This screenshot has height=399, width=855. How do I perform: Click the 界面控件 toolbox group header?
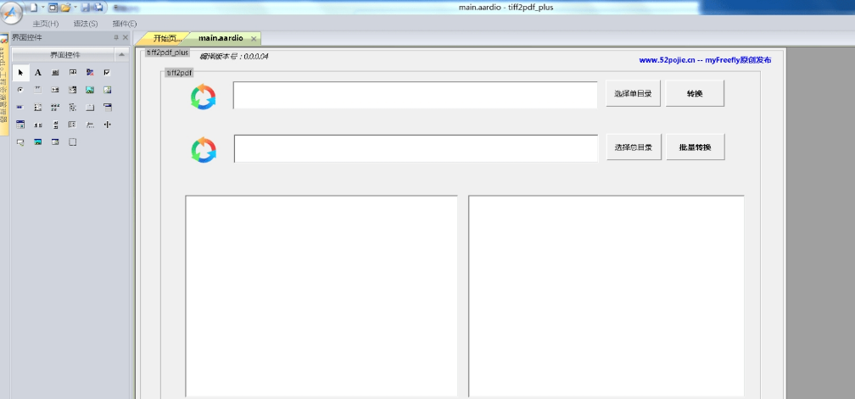[64, 55]
